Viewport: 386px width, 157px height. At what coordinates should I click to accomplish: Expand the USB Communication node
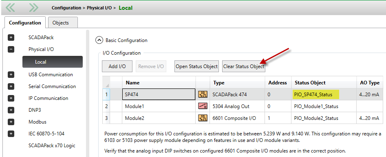tap(11, 75)
